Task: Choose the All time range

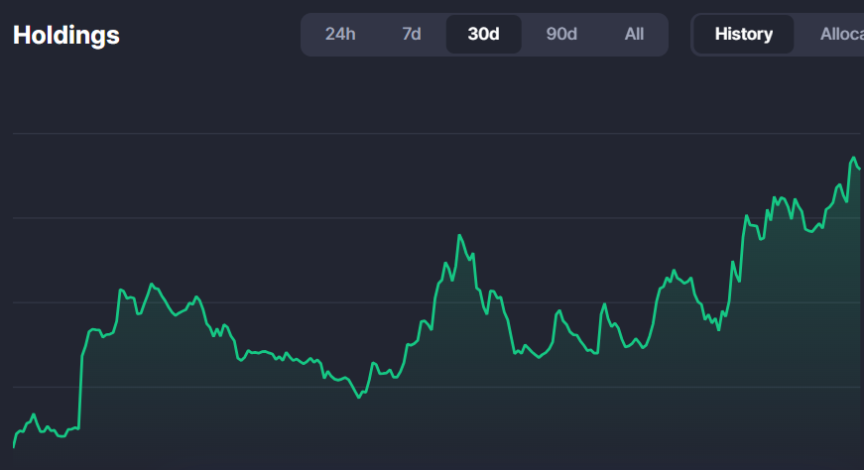Action: [x=634, y=34]
